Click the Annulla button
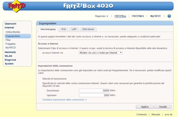Screen dimensions: 178x117 [x=163, y=107]
